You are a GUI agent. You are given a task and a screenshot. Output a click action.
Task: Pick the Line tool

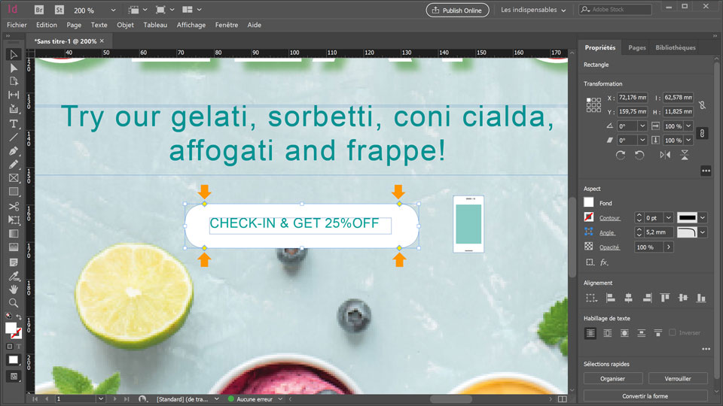[x=14, y=137]
